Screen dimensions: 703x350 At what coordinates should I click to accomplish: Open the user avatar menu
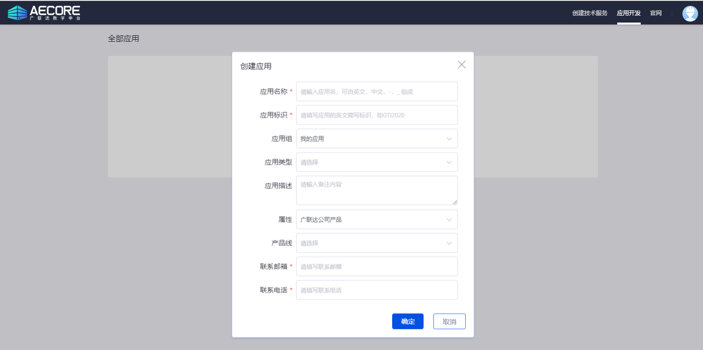[x=690, y=13]
